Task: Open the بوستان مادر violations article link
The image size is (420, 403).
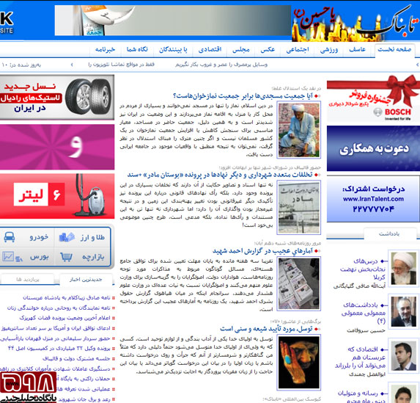Action: click(x=220, y=175)
